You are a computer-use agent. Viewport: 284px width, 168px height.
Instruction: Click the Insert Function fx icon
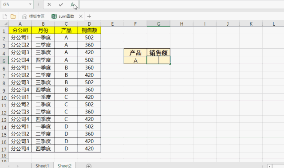click(72, 4)
